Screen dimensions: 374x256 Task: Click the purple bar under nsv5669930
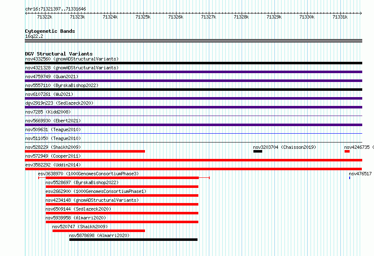point(193,125)
